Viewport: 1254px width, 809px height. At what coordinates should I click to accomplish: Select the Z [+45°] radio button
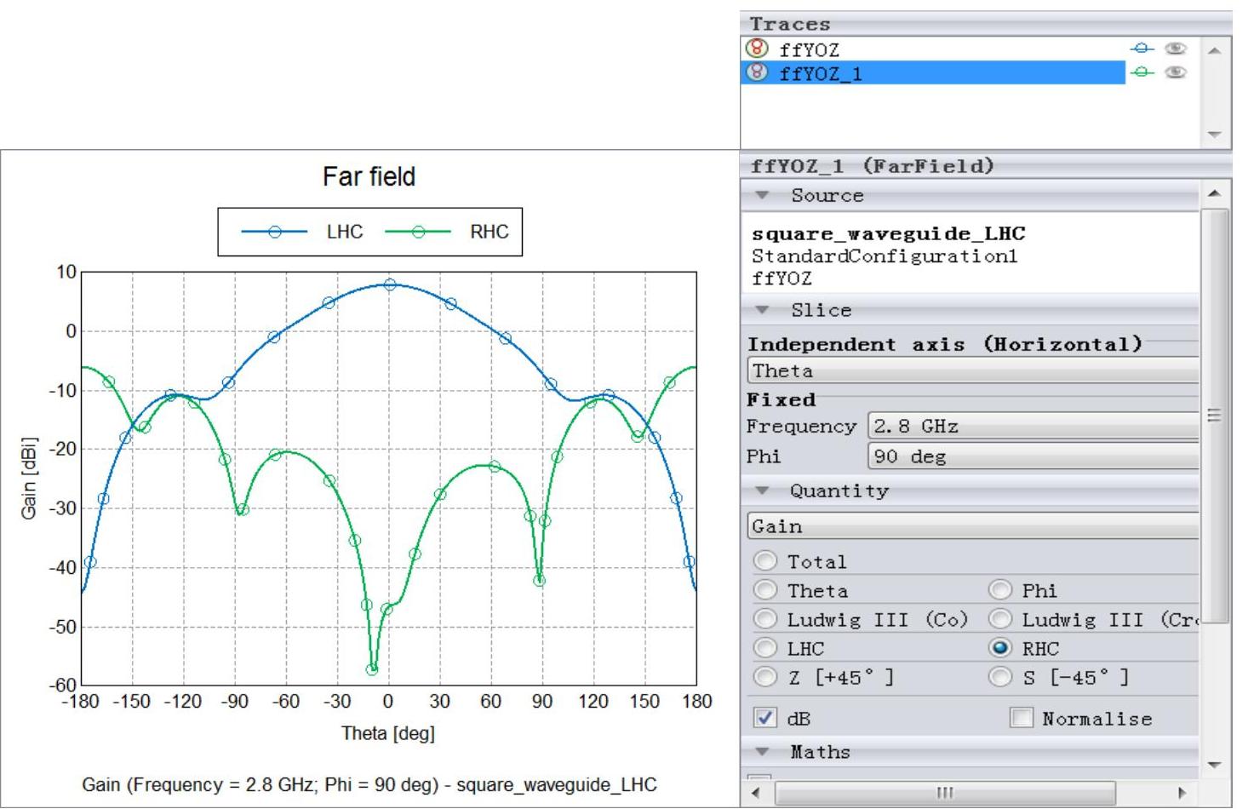coord(765,677)
